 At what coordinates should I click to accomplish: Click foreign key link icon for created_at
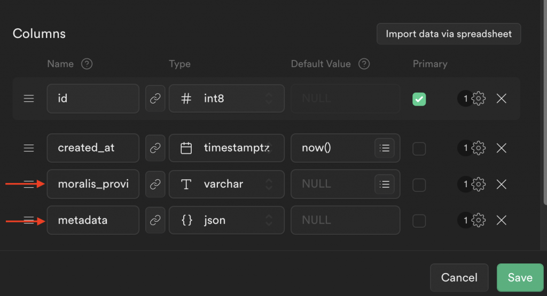coord(155,148)
